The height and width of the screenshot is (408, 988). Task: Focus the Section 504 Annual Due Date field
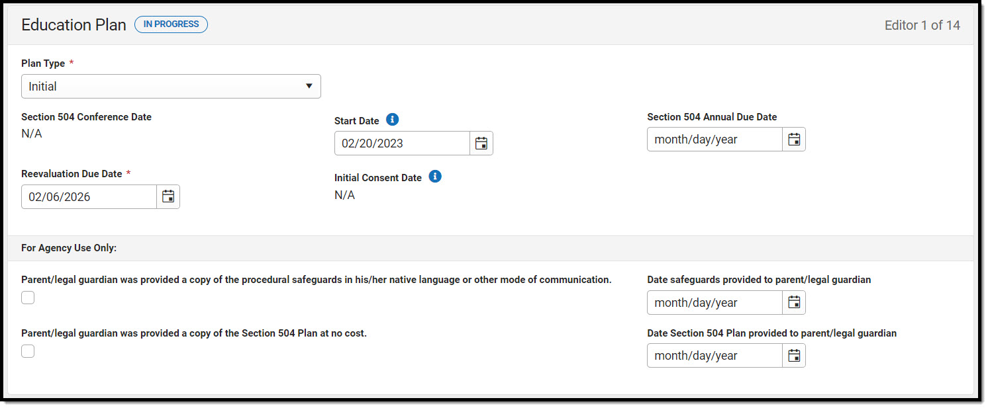[x=715, y=140]
